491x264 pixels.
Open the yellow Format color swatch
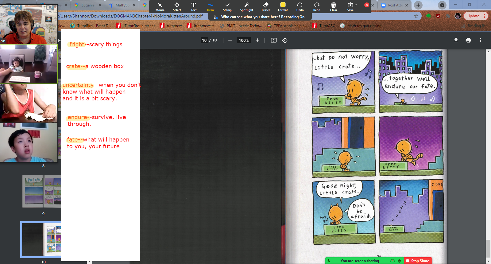(283, 6)
